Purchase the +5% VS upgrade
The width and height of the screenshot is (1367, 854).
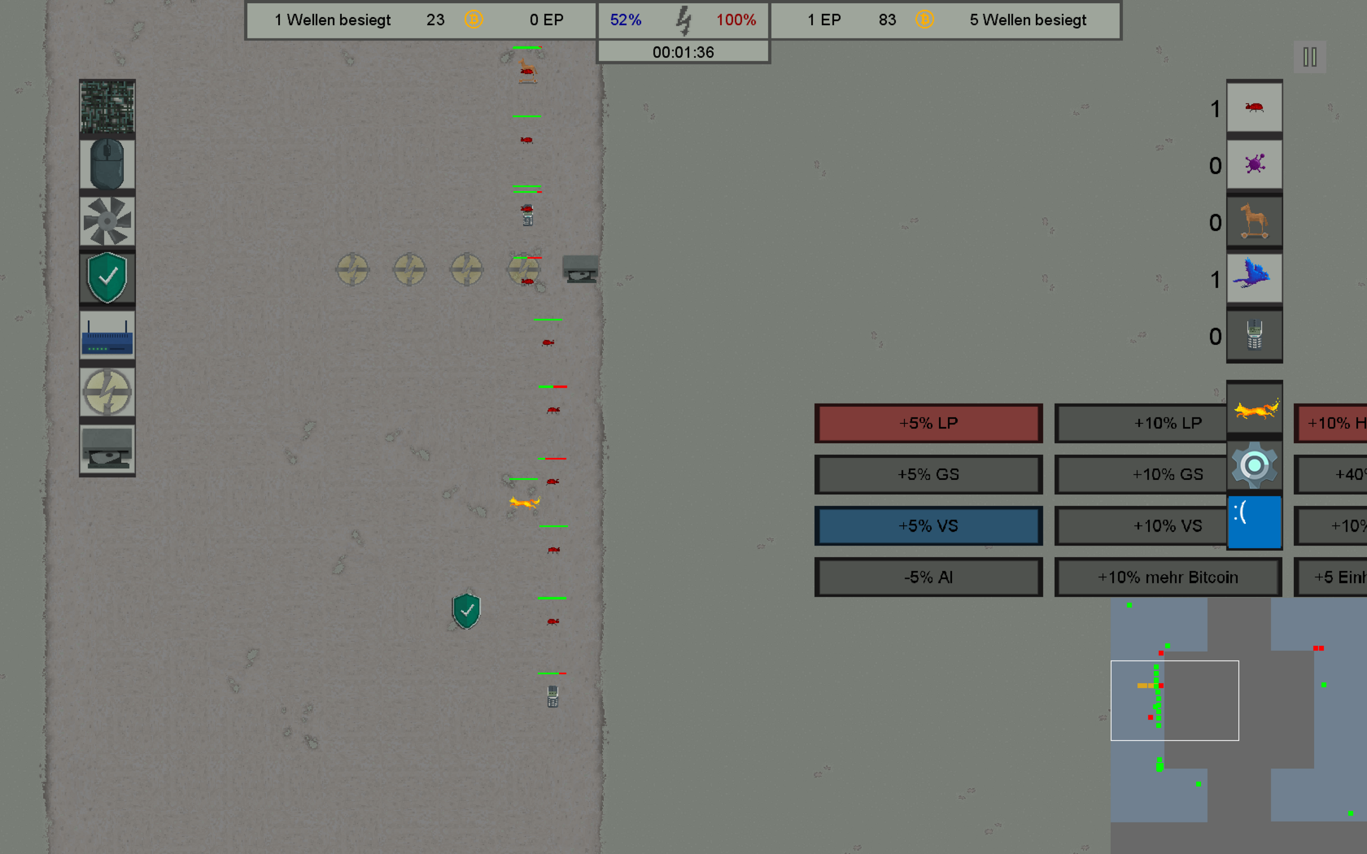click(x=928, y=526)
